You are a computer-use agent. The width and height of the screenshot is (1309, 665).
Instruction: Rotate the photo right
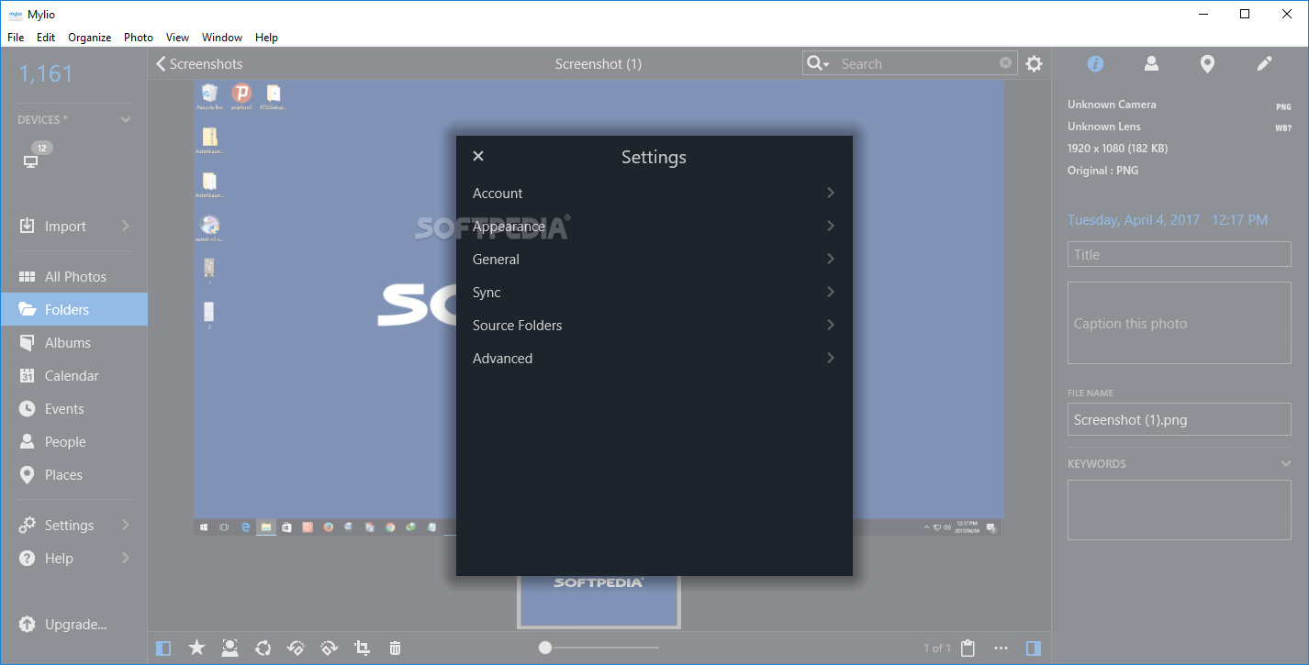[x=330, y=648]
